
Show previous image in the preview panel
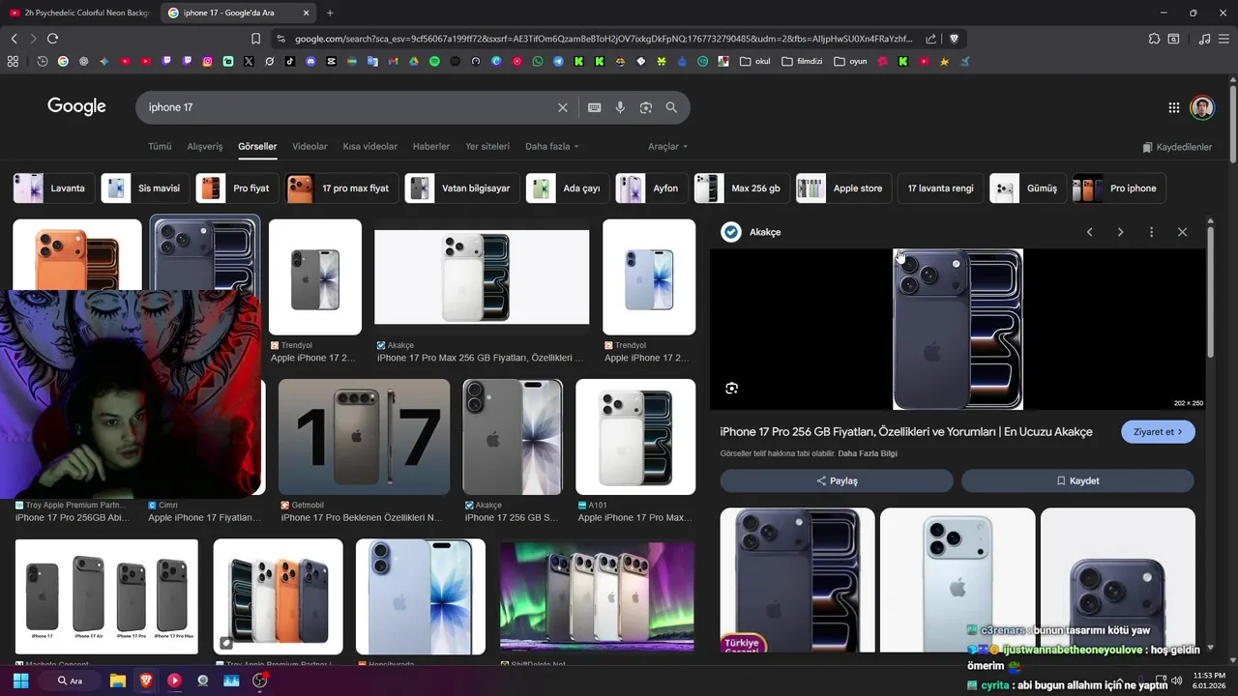point(1089,232)
